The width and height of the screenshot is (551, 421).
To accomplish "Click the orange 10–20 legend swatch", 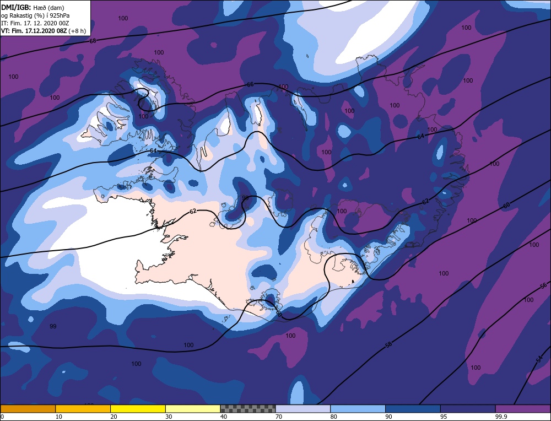I will 83,409.
